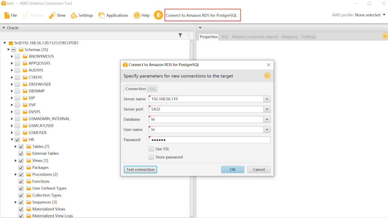Click the dialog help question mark icon

coord(267,76)
